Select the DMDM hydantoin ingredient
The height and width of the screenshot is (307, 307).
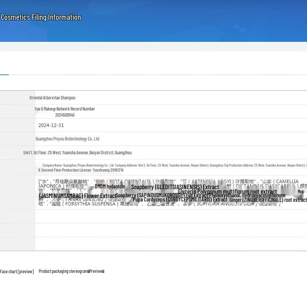[x=110, y=187]
